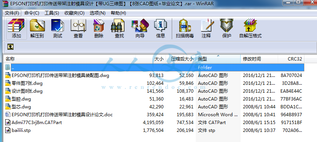Select file name 型腔.dwg

point(21,99)
